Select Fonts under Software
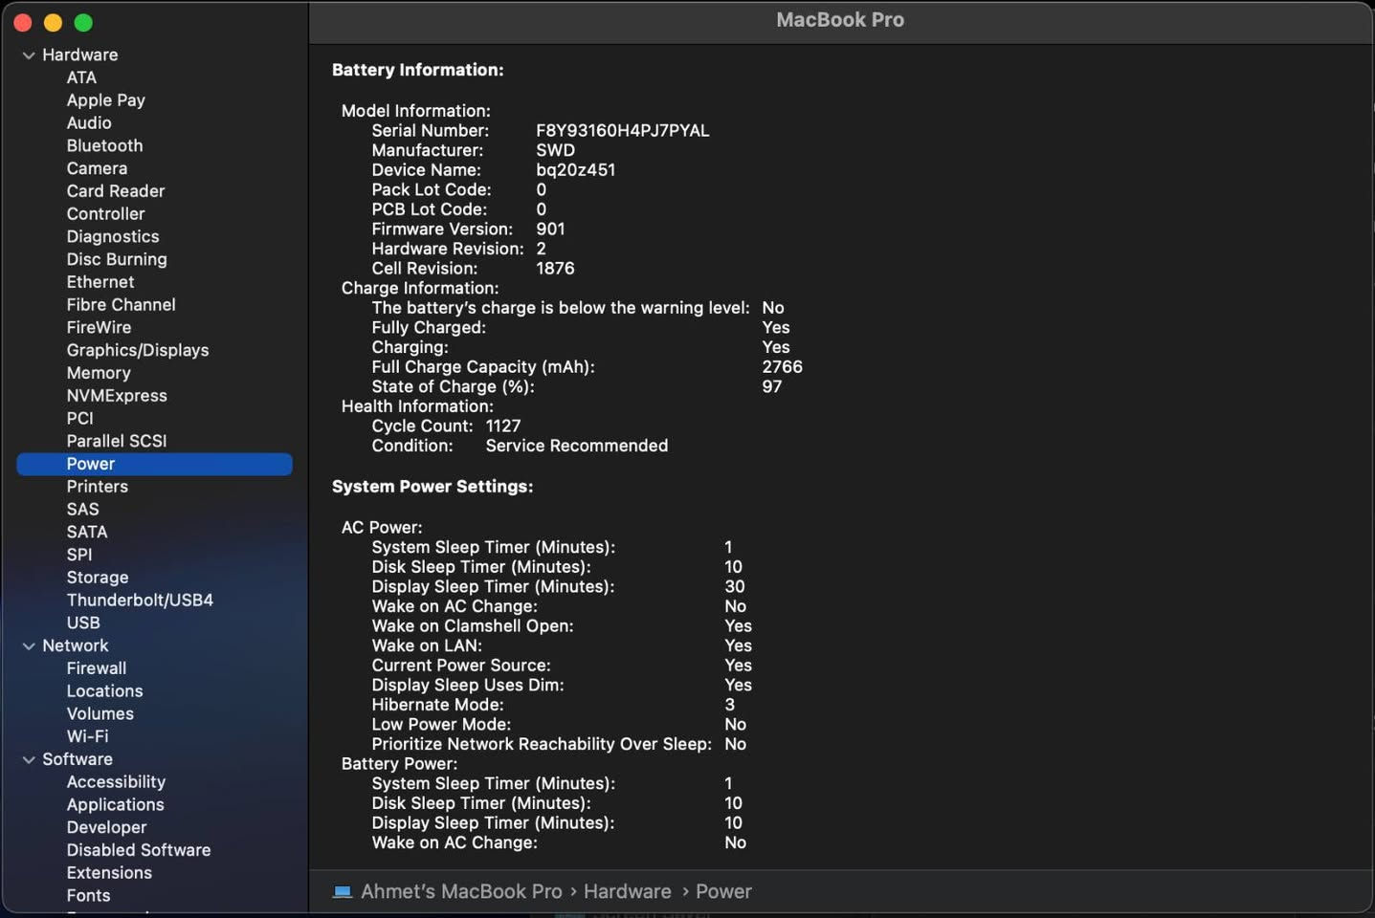This screenshot has width=1375, height=918. (88, 896)
